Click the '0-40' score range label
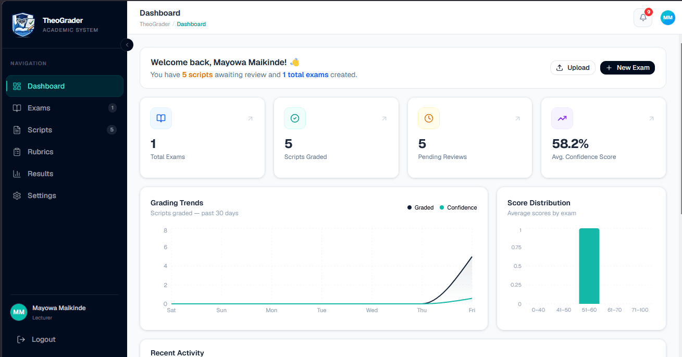Screen dimensions: 682x357 [x=538, y=310]
